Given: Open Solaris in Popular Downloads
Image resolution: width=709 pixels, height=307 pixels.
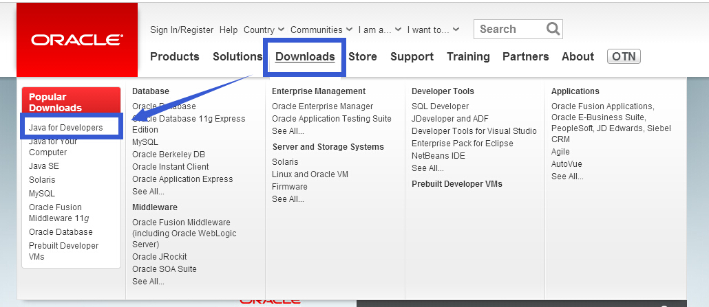Looking at the screenshot, I should coord(42,180).
